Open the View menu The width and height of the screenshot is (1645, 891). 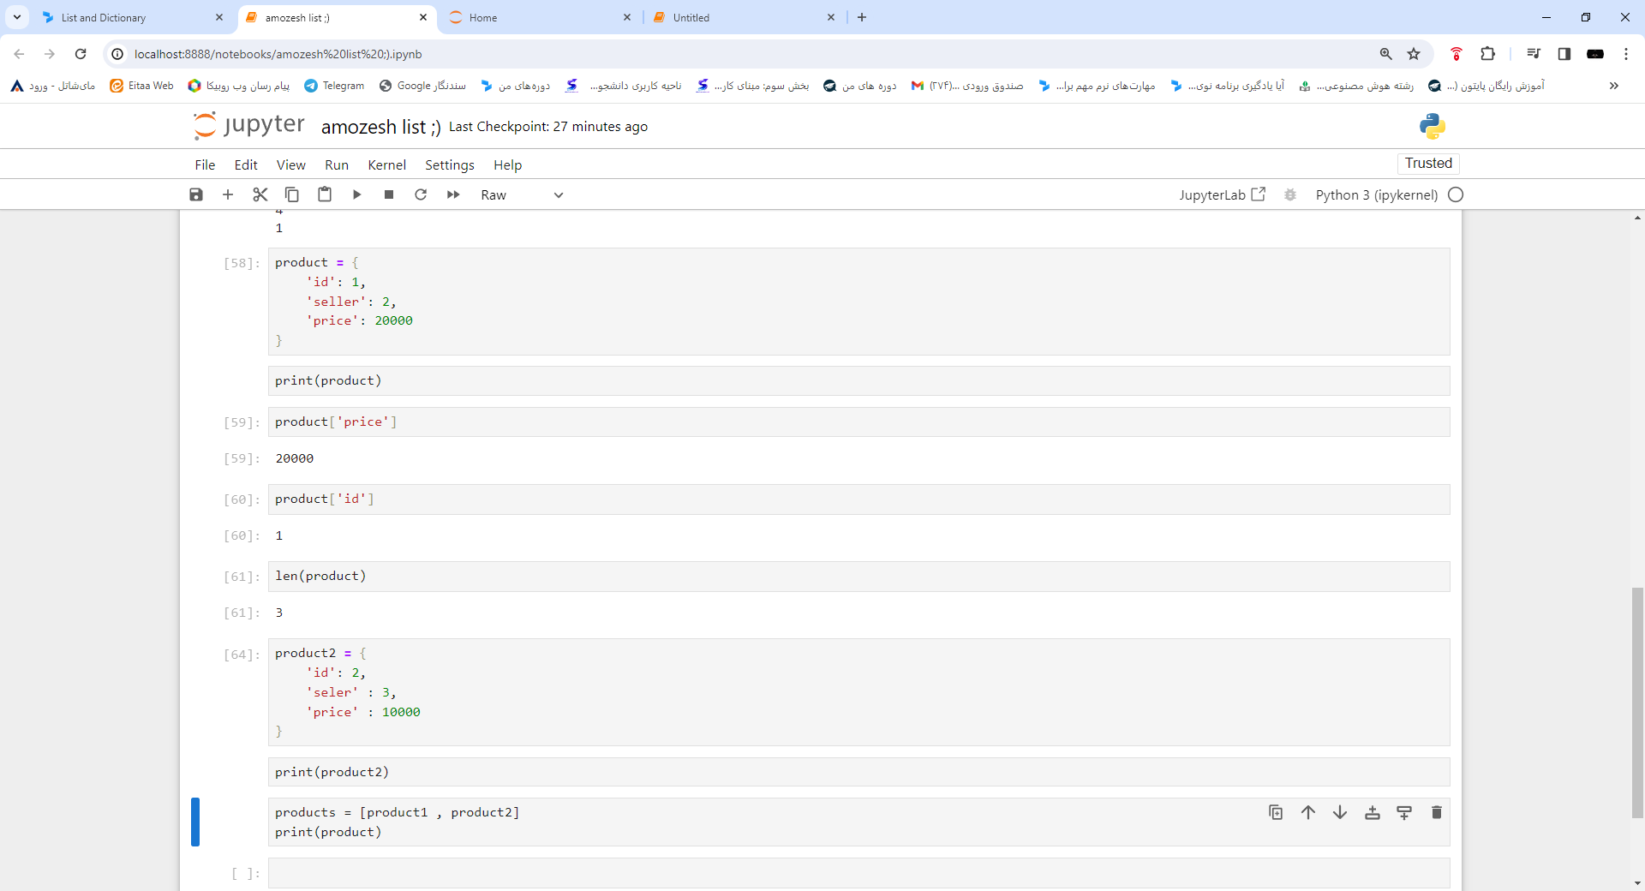291,164
